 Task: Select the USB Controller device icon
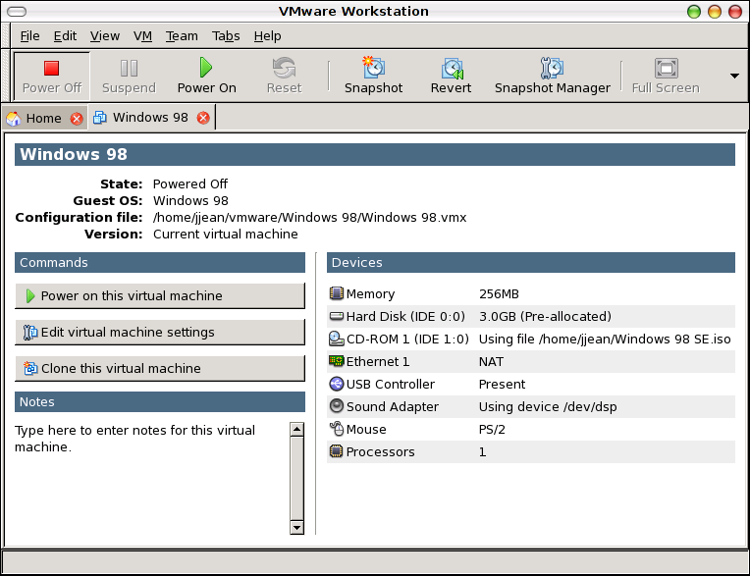(x=337, y=384)
